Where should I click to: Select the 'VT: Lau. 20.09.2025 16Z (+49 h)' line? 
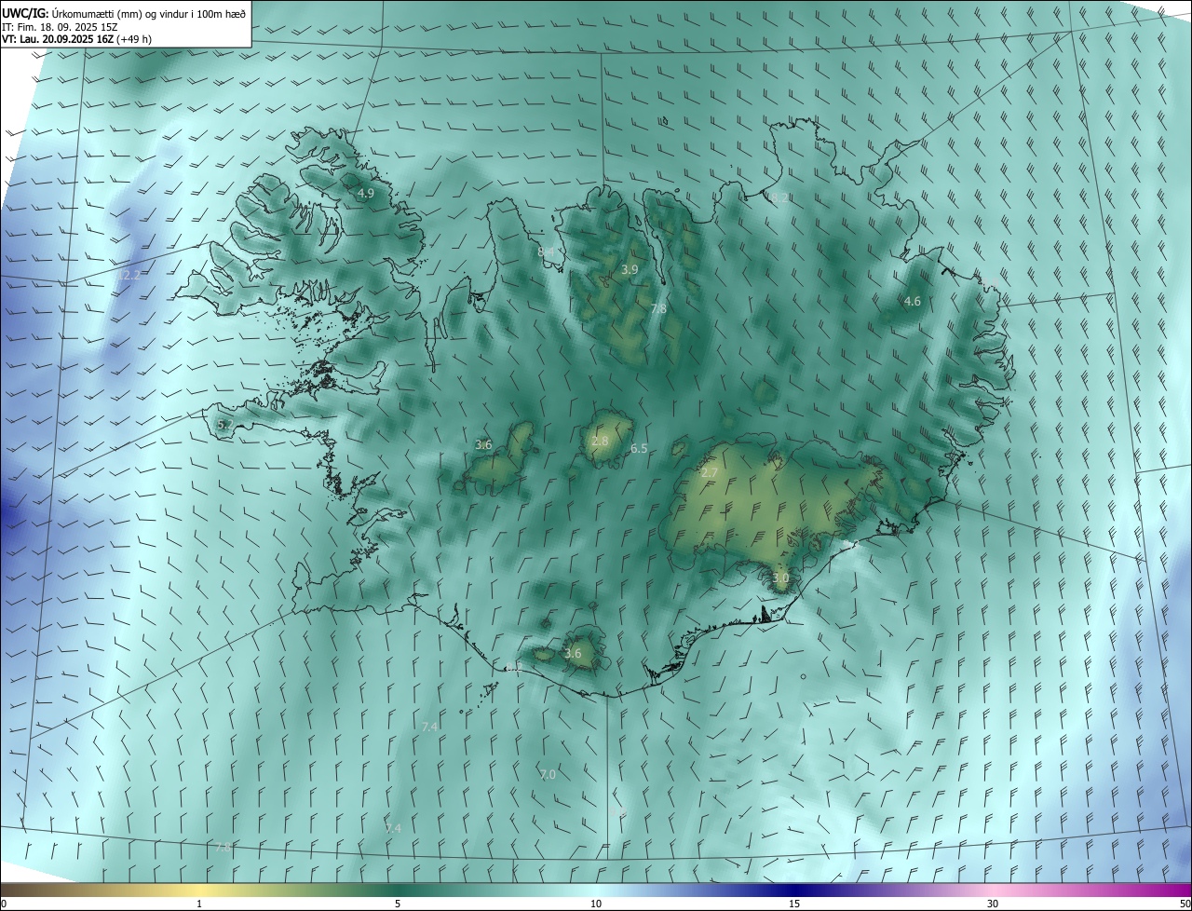77,39
